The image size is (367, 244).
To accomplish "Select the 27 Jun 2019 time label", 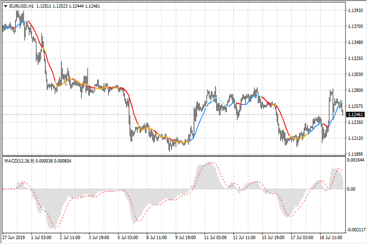I will (14, 238).
